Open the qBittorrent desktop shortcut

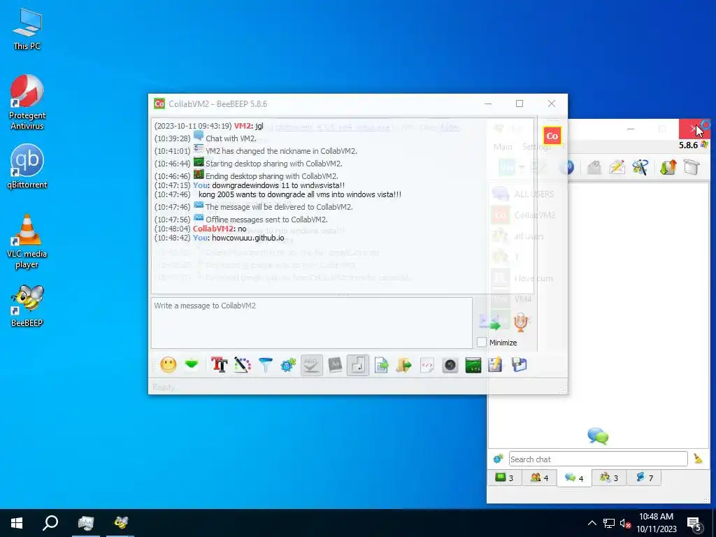coord(27,166)
